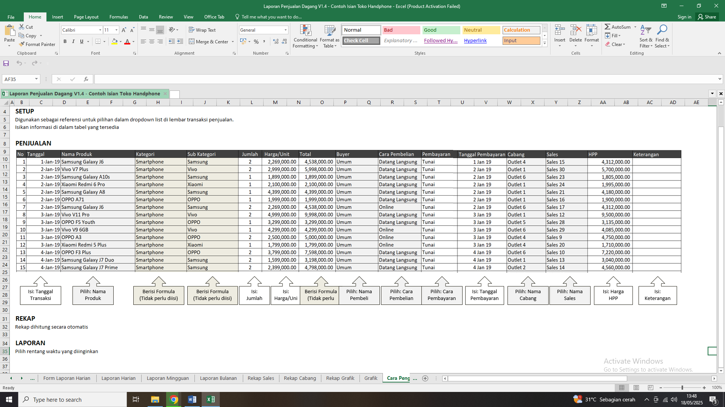Expand the Fill Color dropdown arrow
Viewport: 725px width, 407px height.
click(x=121, y=41)
